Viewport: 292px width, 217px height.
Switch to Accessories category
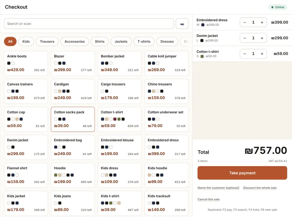[x=75, y=42]
